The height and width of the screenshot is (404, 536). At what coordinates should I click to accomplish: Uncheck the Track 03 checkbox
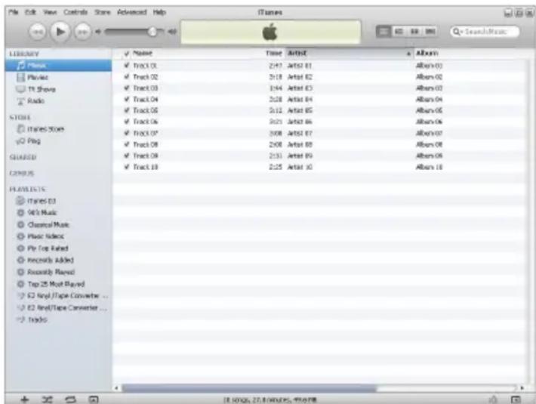(x=127, y=88)
